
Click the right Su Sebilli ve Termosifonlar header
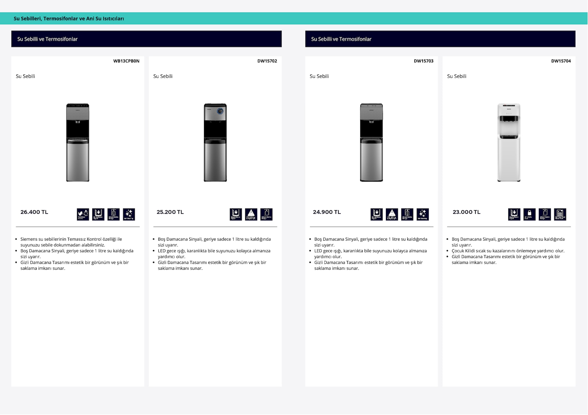440,39
